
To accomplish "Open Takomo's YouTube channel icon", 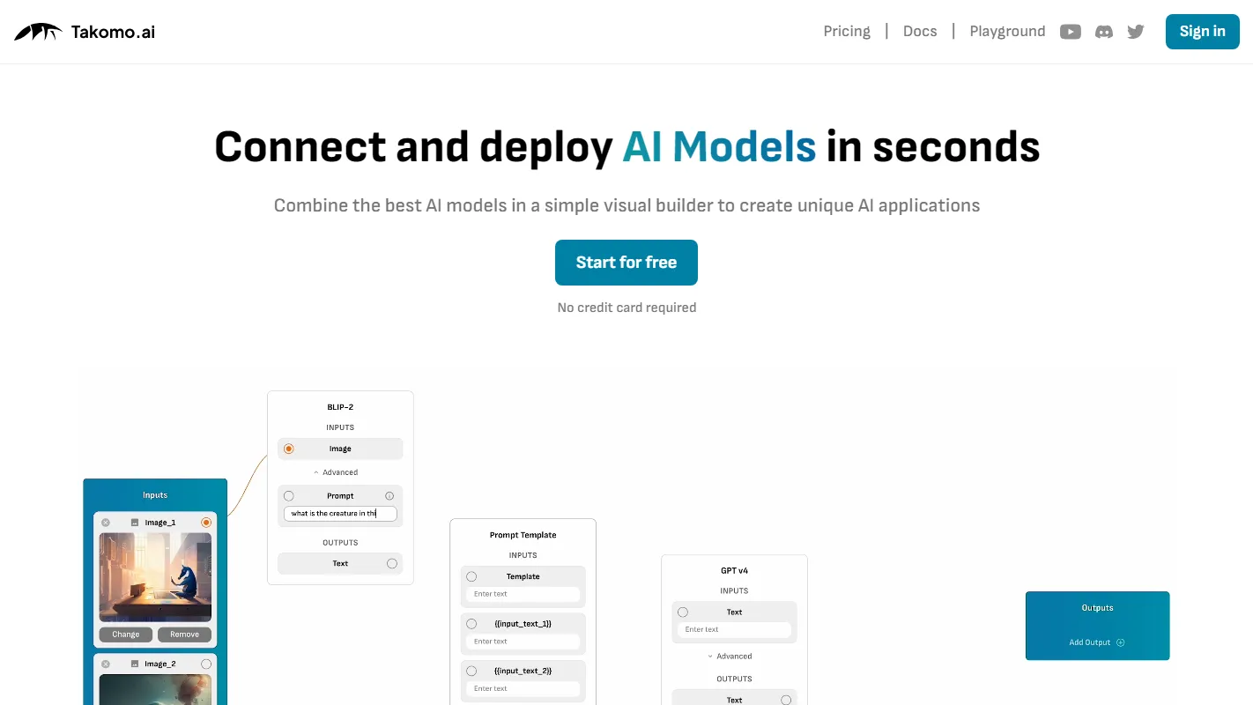I will coord(1070,31).
